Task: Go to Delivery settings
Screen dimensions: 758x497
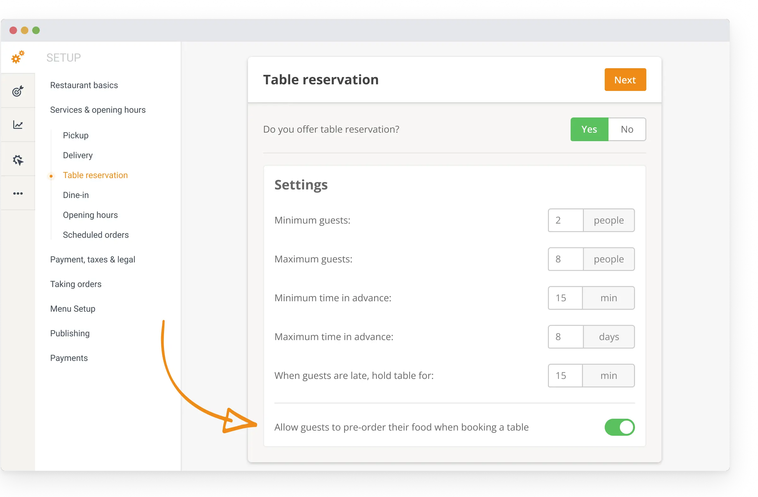Action: 78,155
